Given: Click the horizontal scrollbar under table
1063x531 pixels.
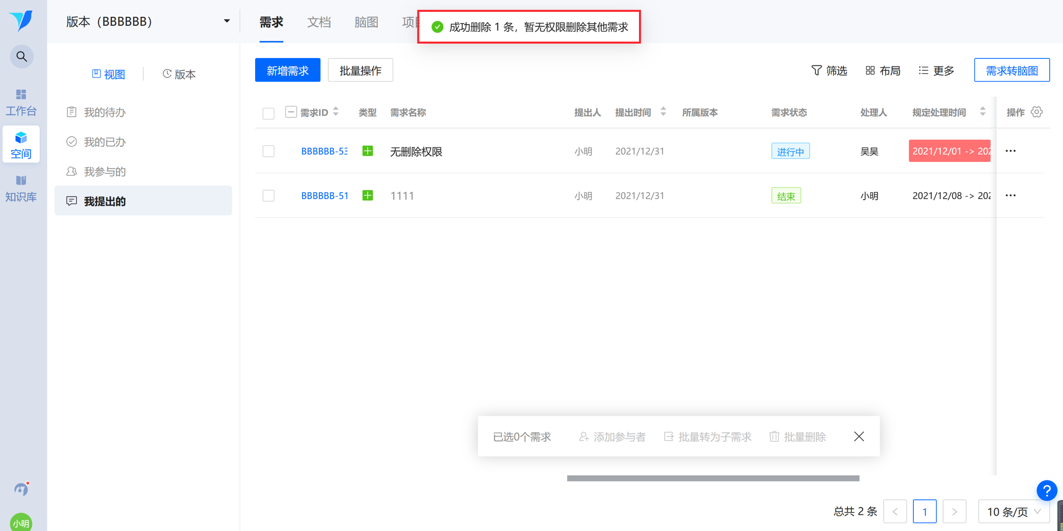Looking at the screenshot, I should (x=713, y=478).
